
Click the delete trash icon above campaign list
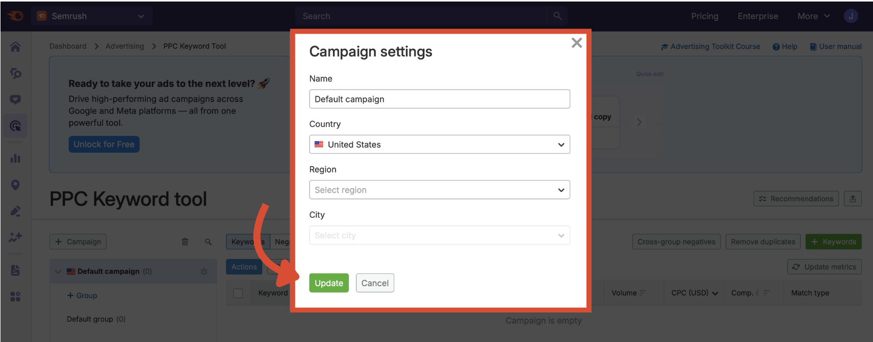pos(185,241)
